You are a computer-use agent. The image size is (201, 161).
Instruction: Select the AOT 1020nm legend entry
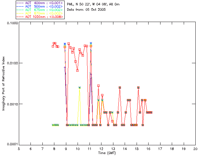point(40,17)
